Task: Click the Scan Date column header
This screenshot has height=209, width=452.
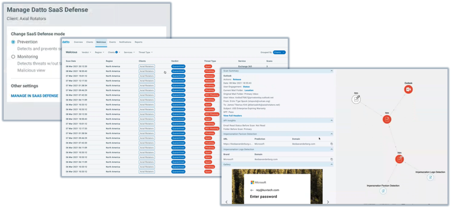Action: (71, 61)
